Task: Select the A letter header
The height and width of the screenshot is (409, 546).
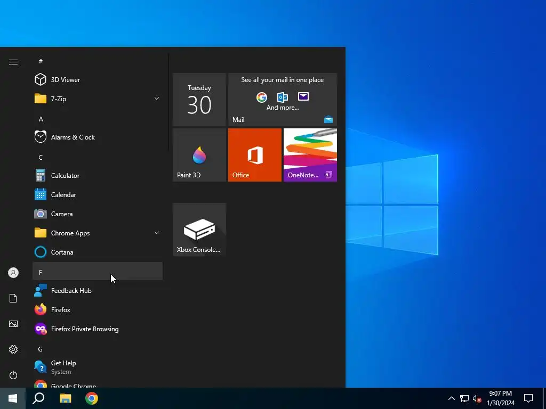Action: (98, 119)
